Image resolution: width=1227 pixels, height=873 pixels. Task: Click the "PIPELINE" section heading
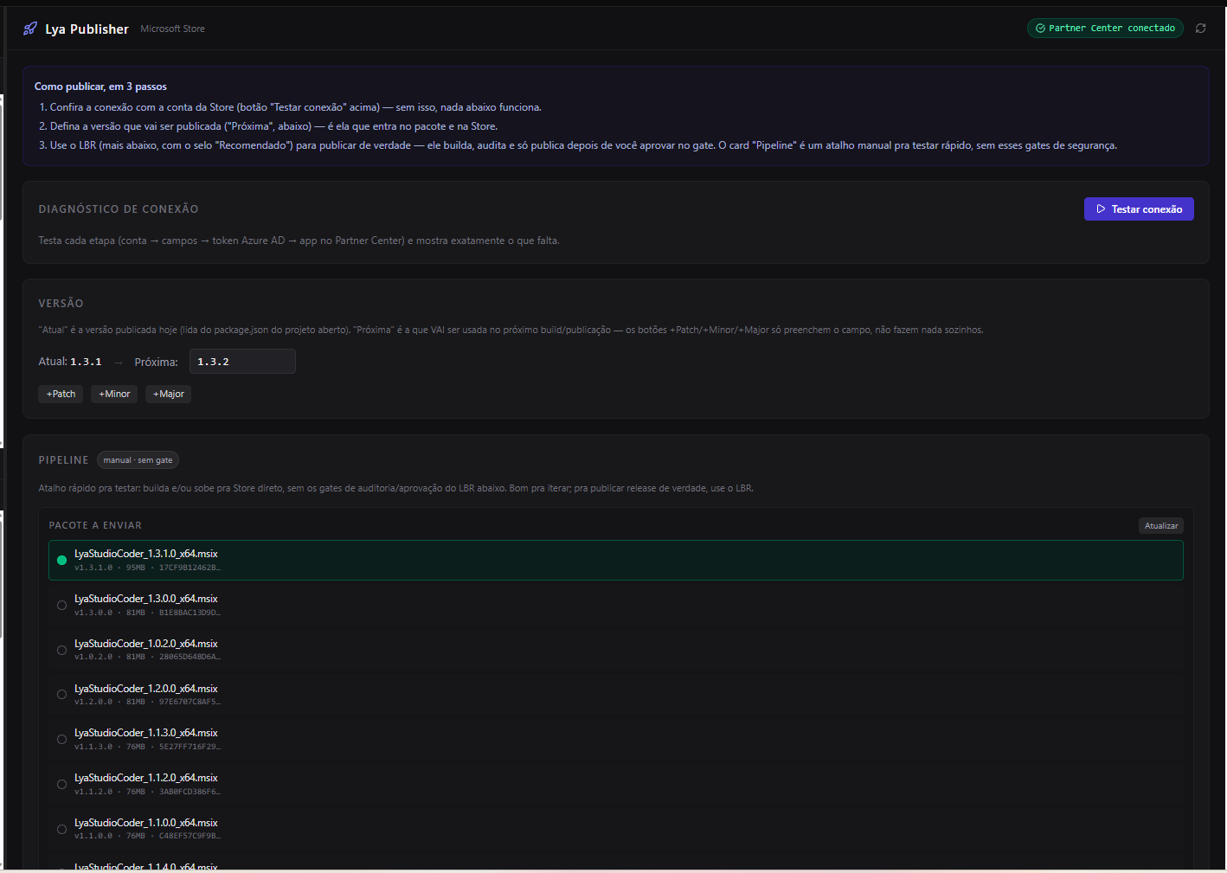(63, 460)
